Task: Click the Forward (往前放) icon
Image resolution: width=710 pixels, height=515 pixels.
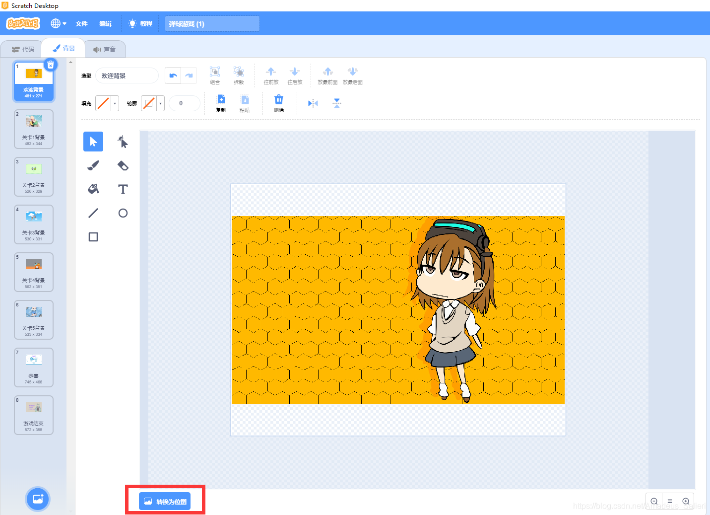Action: click(x=271, y=75)
